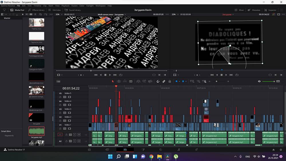The image size is (286, 161).
Task: Search the media pool with magnifier icon
Action: [41, 14]
